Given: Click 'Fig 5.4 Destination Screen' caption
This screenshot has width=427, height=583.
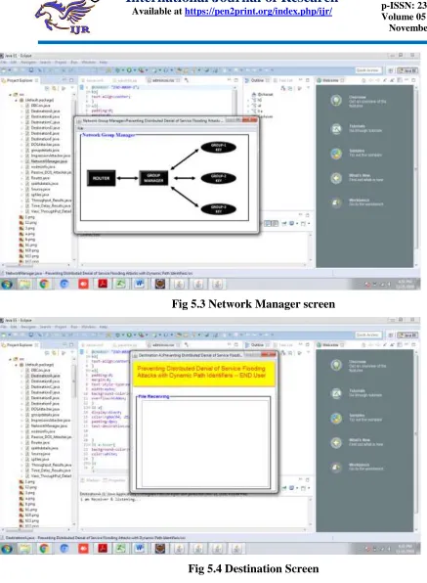Looking at the screenshot, I should [x=253, y=569].
